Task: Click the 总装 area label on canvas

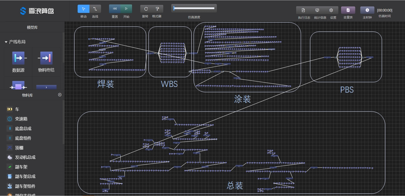Action: point(235,186)
